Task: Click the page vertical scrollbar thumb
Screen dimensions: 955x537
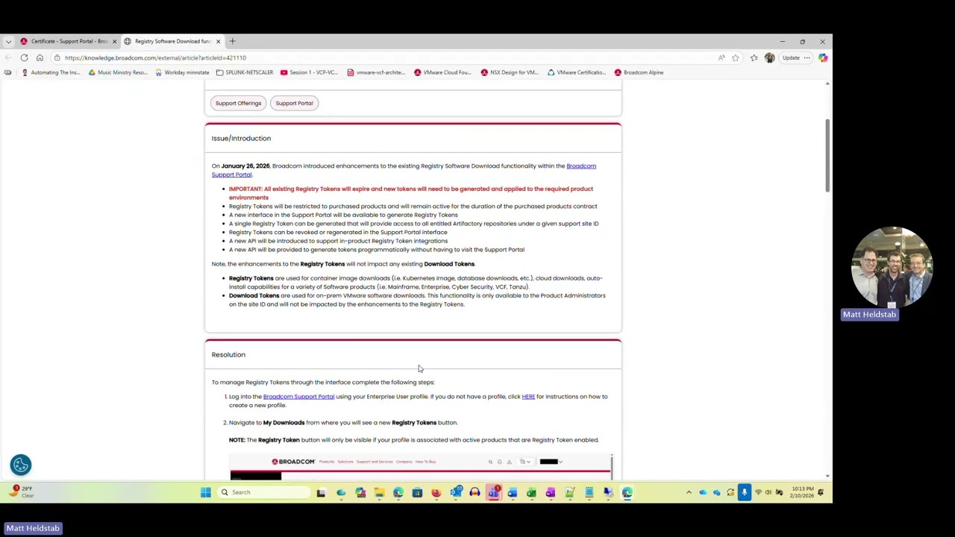Action: coord(827,154)
